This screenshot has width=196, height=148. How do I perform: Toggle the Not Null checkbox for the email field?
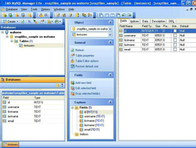175,49
